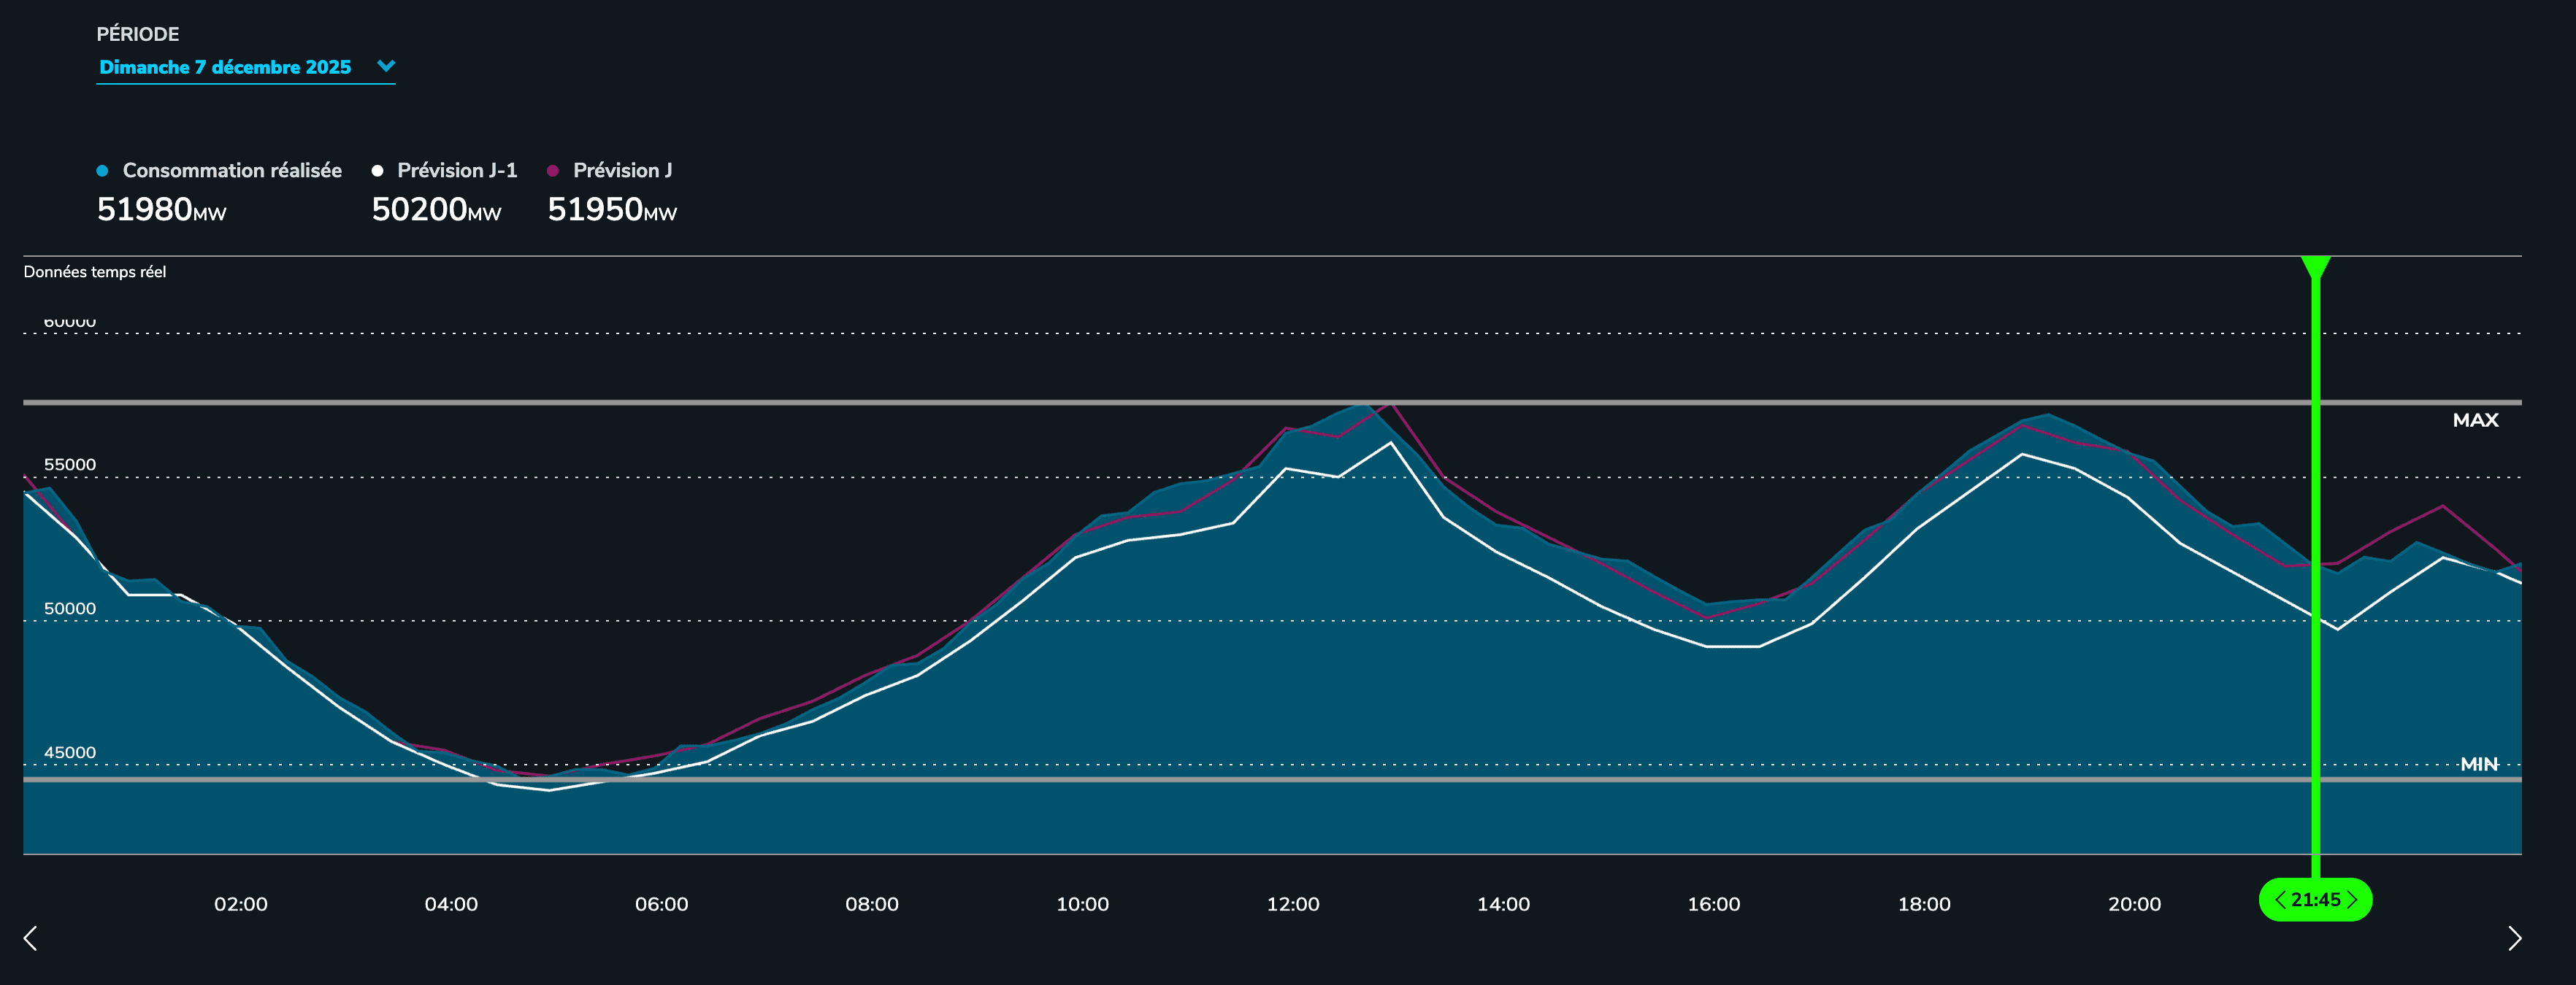This screenshot has height=985, width=2576.
Task: Click the left arrow at chart bottom-left
Action: pyautogui.click(x=31, y=937)
